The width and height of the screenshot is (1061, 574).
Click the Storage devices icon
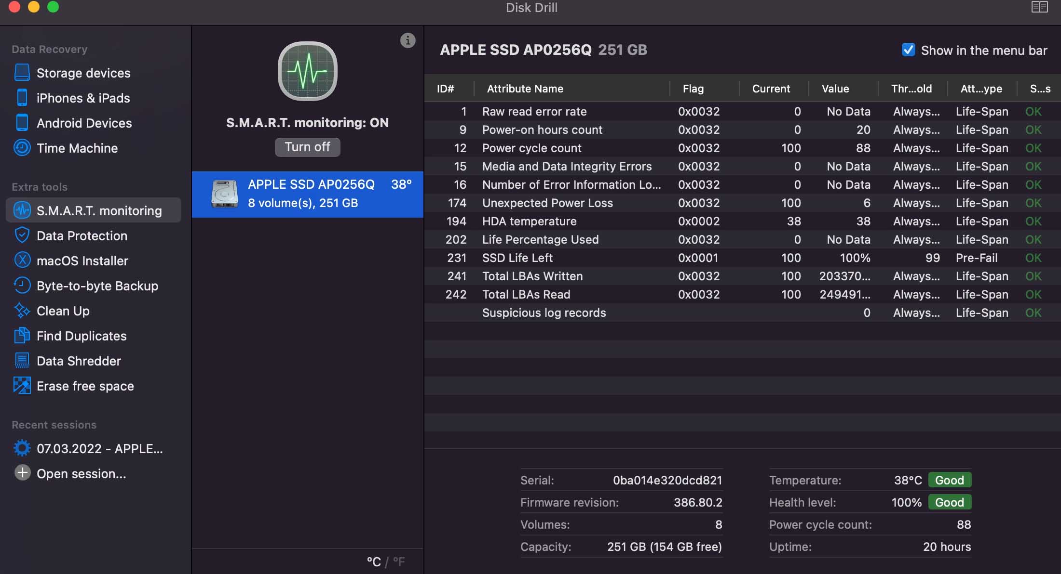[21, 72]
